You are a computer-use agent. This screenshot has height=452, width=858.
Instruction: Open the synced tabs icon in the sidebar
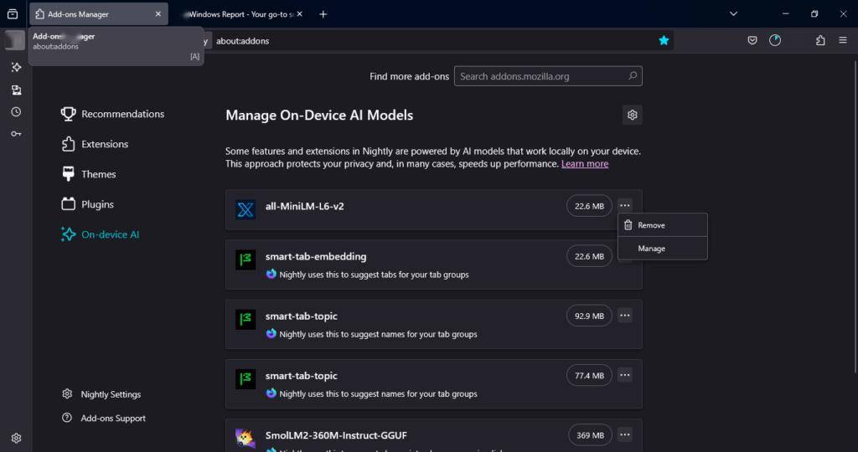point(16,90)
